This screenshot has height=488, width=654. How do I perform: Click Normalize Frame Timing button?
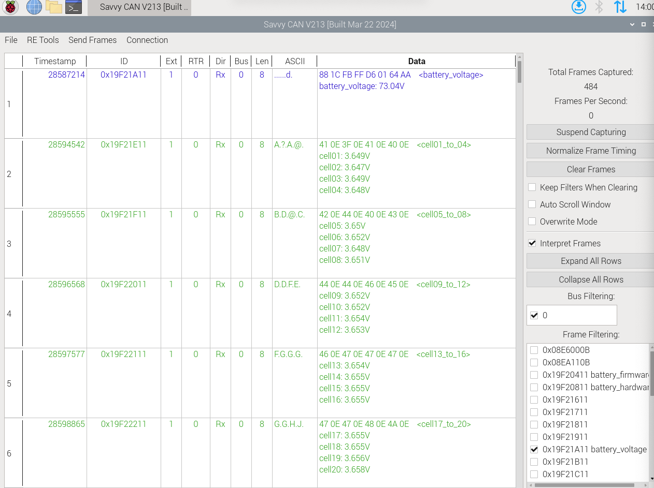590,151
